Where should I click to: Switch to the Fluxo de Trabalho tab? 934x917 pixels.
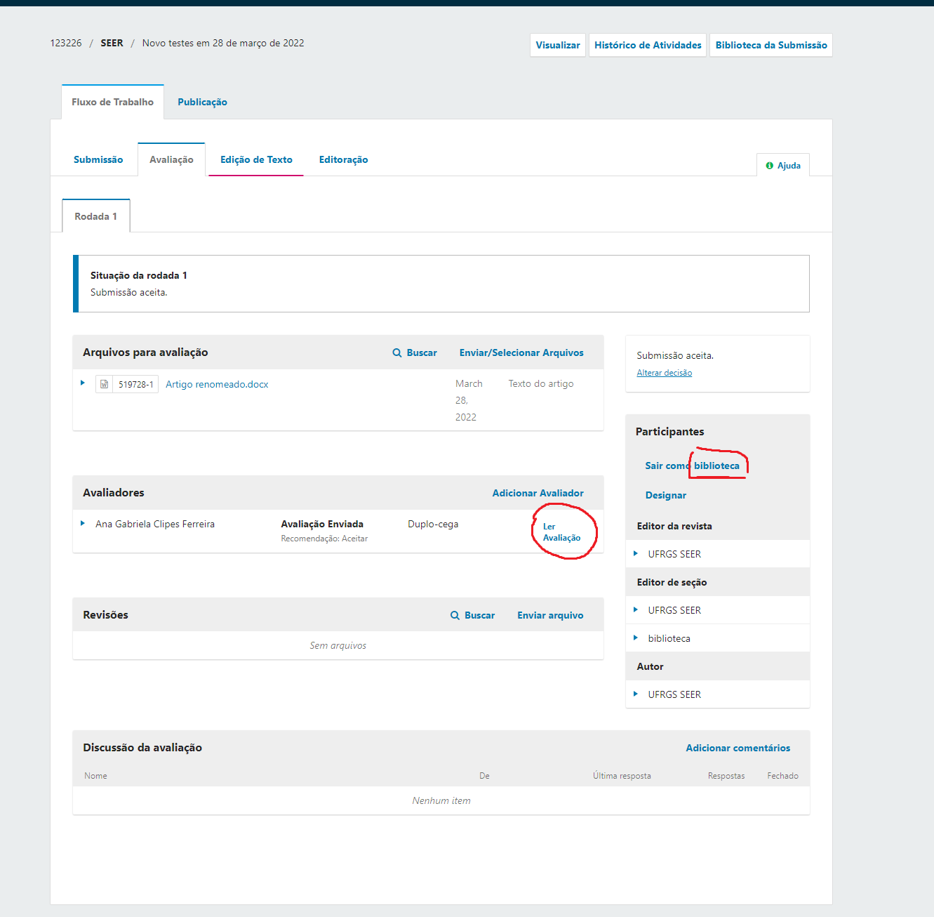[x=112, y=103]
